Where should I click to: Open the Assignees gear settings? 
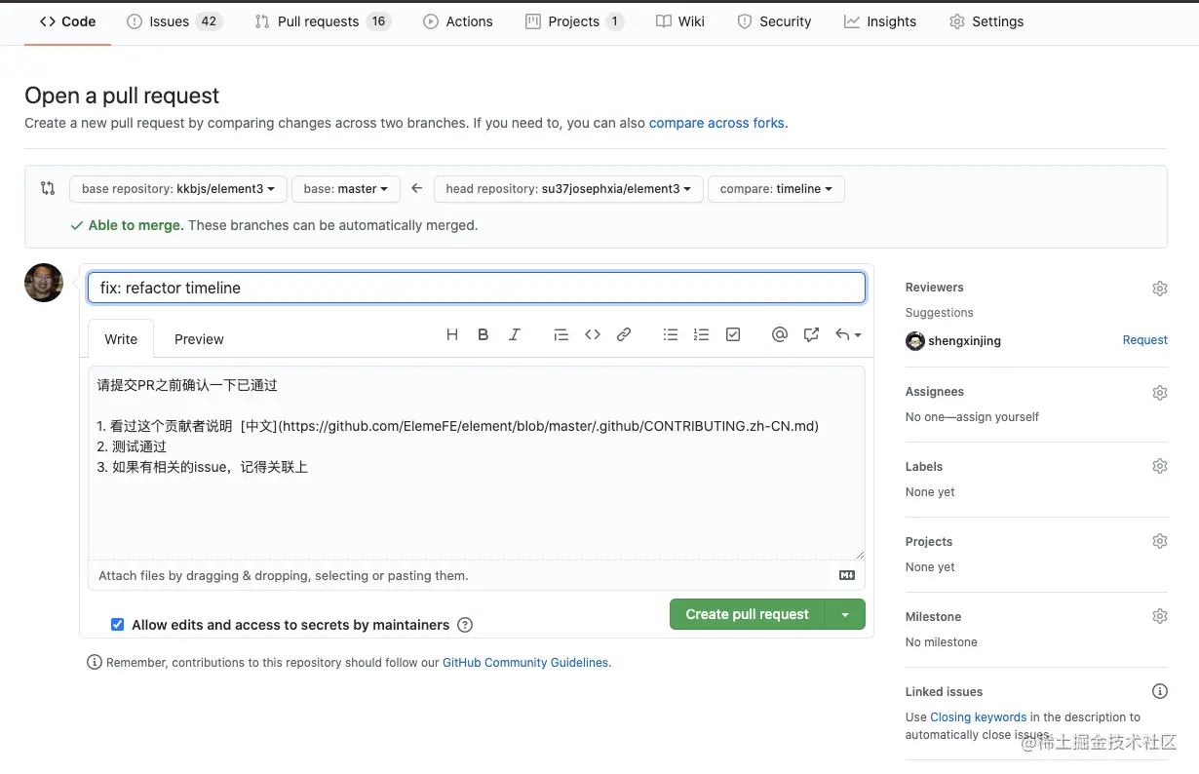(1159, 393)
